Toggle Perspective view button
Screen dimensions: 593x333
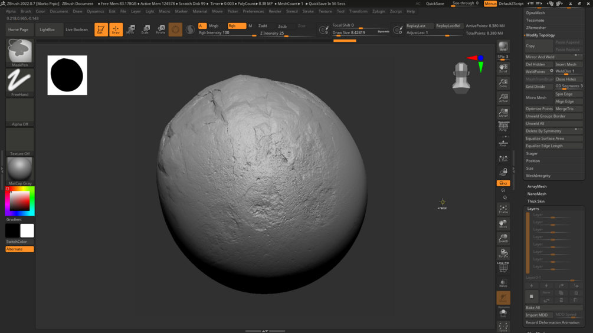tap(503, 126)
